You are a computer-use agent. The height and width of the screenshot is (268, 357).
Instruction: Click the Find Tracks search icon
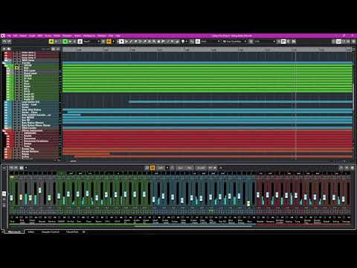pyautogui.click(x=9, y=49)
